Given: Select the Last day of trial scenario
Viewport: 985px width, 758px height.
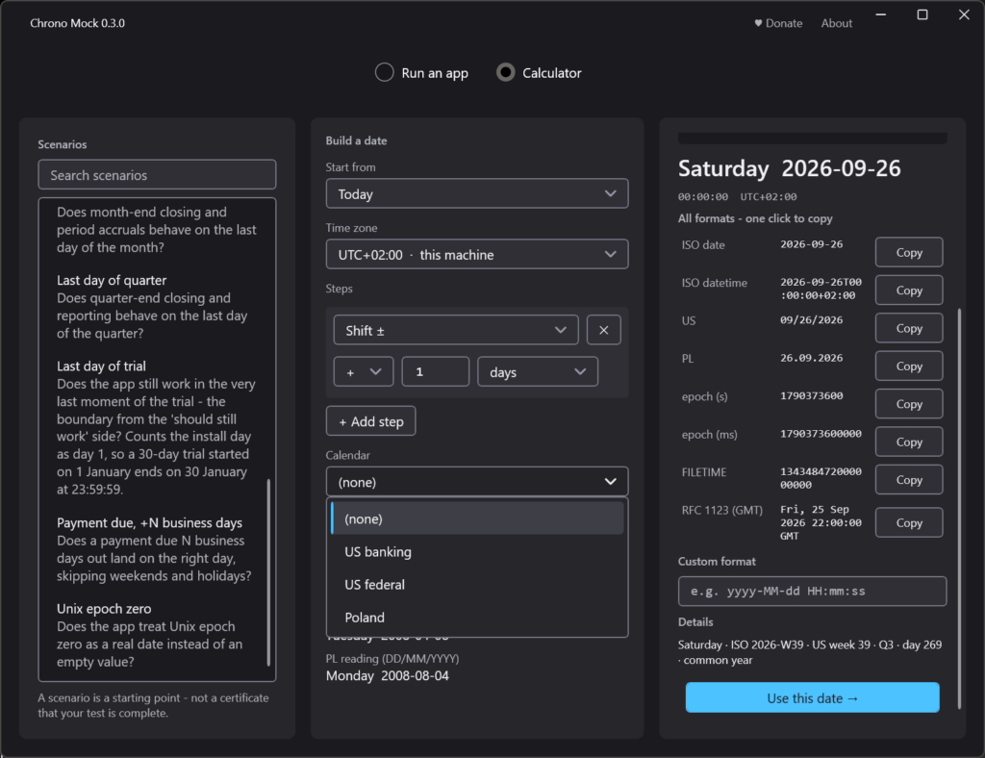Looking at the screenshot, I should coord(157,428).
